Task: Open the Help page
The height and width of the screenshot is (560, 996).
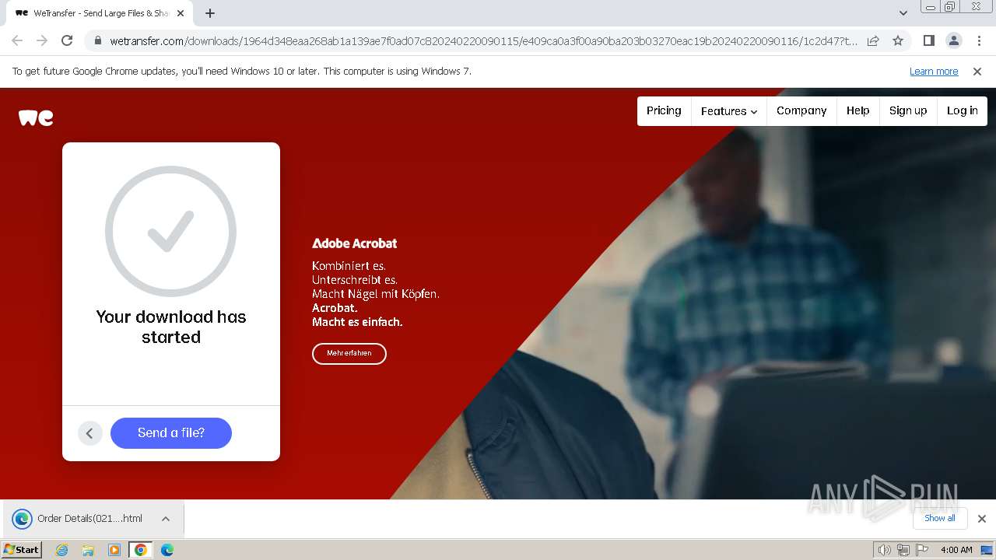Action: coord(858,110)
